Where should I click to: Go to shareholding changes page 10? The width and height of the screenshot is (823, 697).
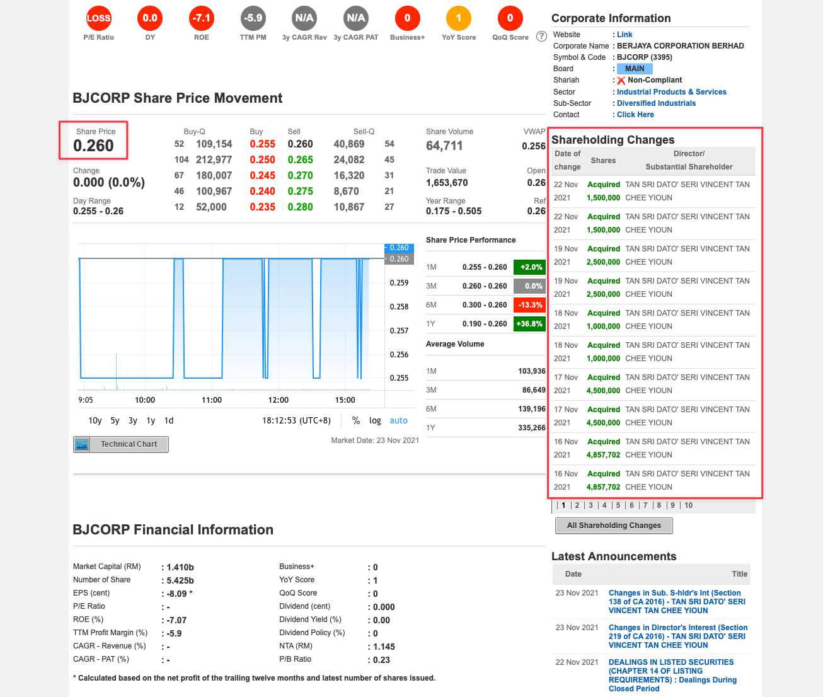click(x=689, y=505)
